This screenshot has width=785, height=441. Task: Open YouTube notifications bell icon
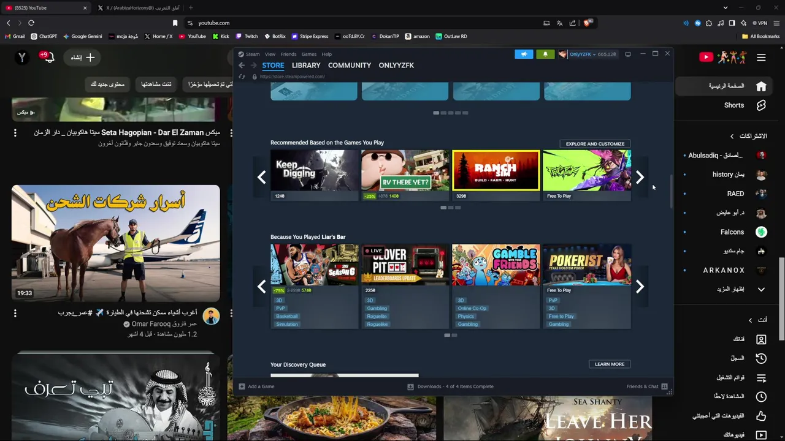coord(49,58)
